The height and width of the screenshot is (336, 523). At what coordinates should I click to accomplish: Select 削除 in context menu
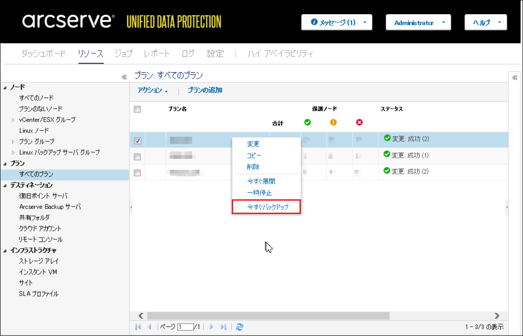click(253, 167)
